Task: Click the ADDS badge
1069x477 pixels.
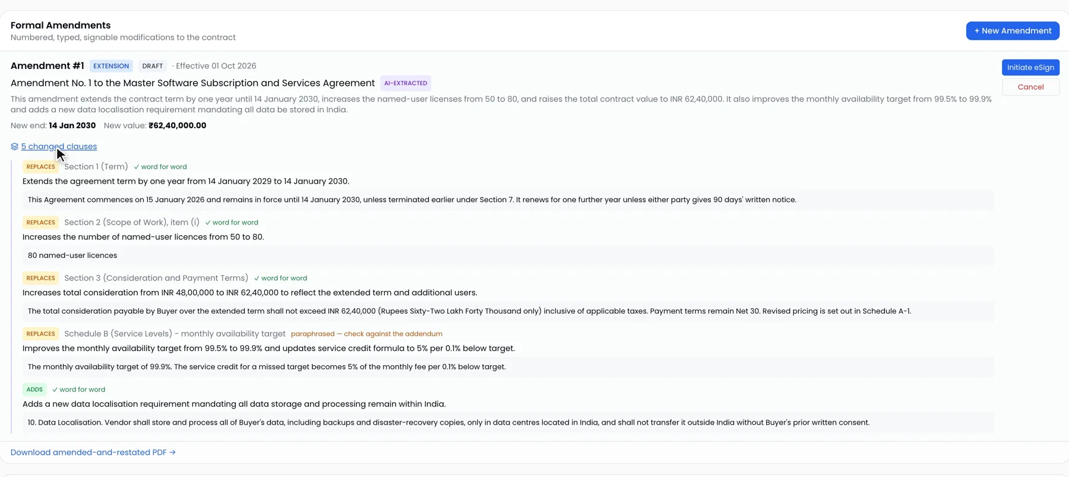Action: (x=34, y=390)
